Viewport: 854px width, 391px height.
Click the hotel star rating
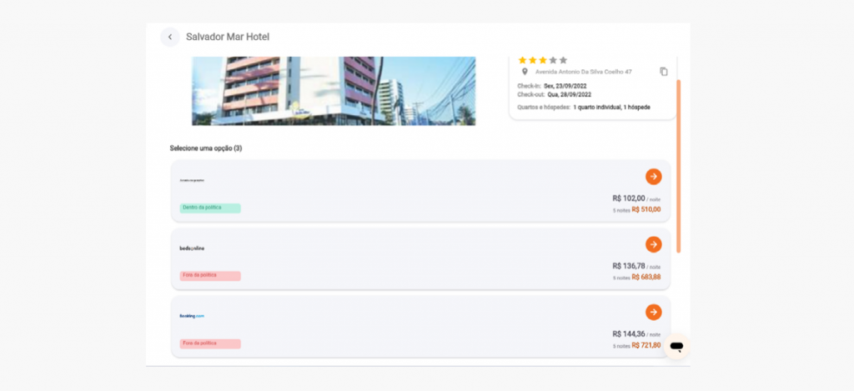[542, 60]
